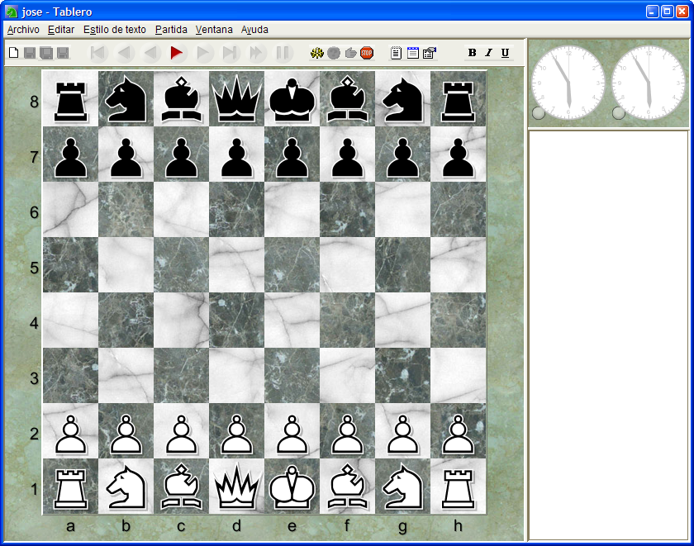Toggle bold text formatting
Image resolution: width=694 pixels, height=546 pixels.
(473, 53)
